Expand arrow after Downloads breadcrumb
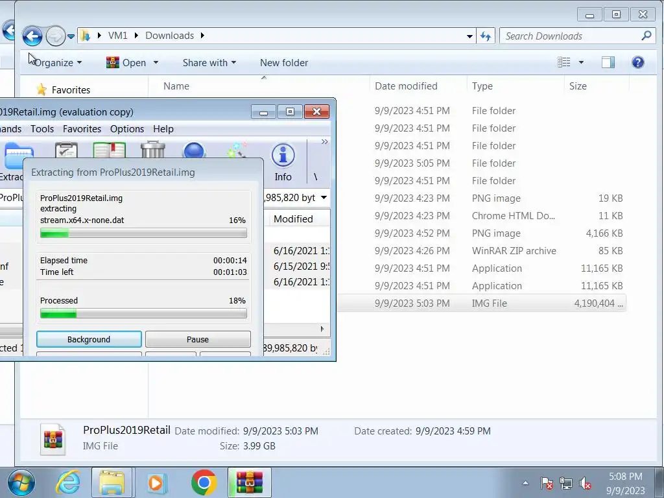This screenshot has height=498, width=664. click(202, 36)
